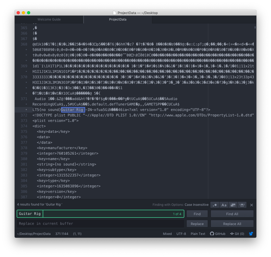The width and height of the screenshot is (271, 257).
Task: Click the ProjectData document icon in title bar
Action: pyautogui.click(x=115, y=13)
